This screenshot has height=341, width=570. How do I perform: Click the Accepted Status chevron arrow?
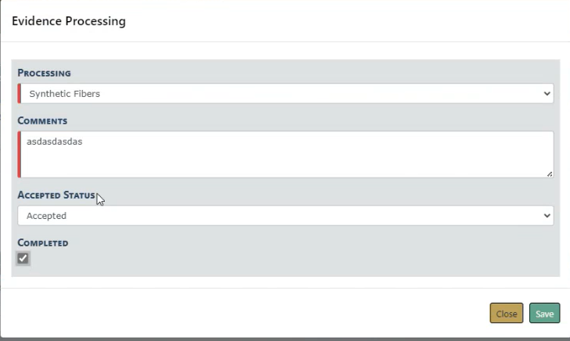pyautogui.click(x=546, y=216)
